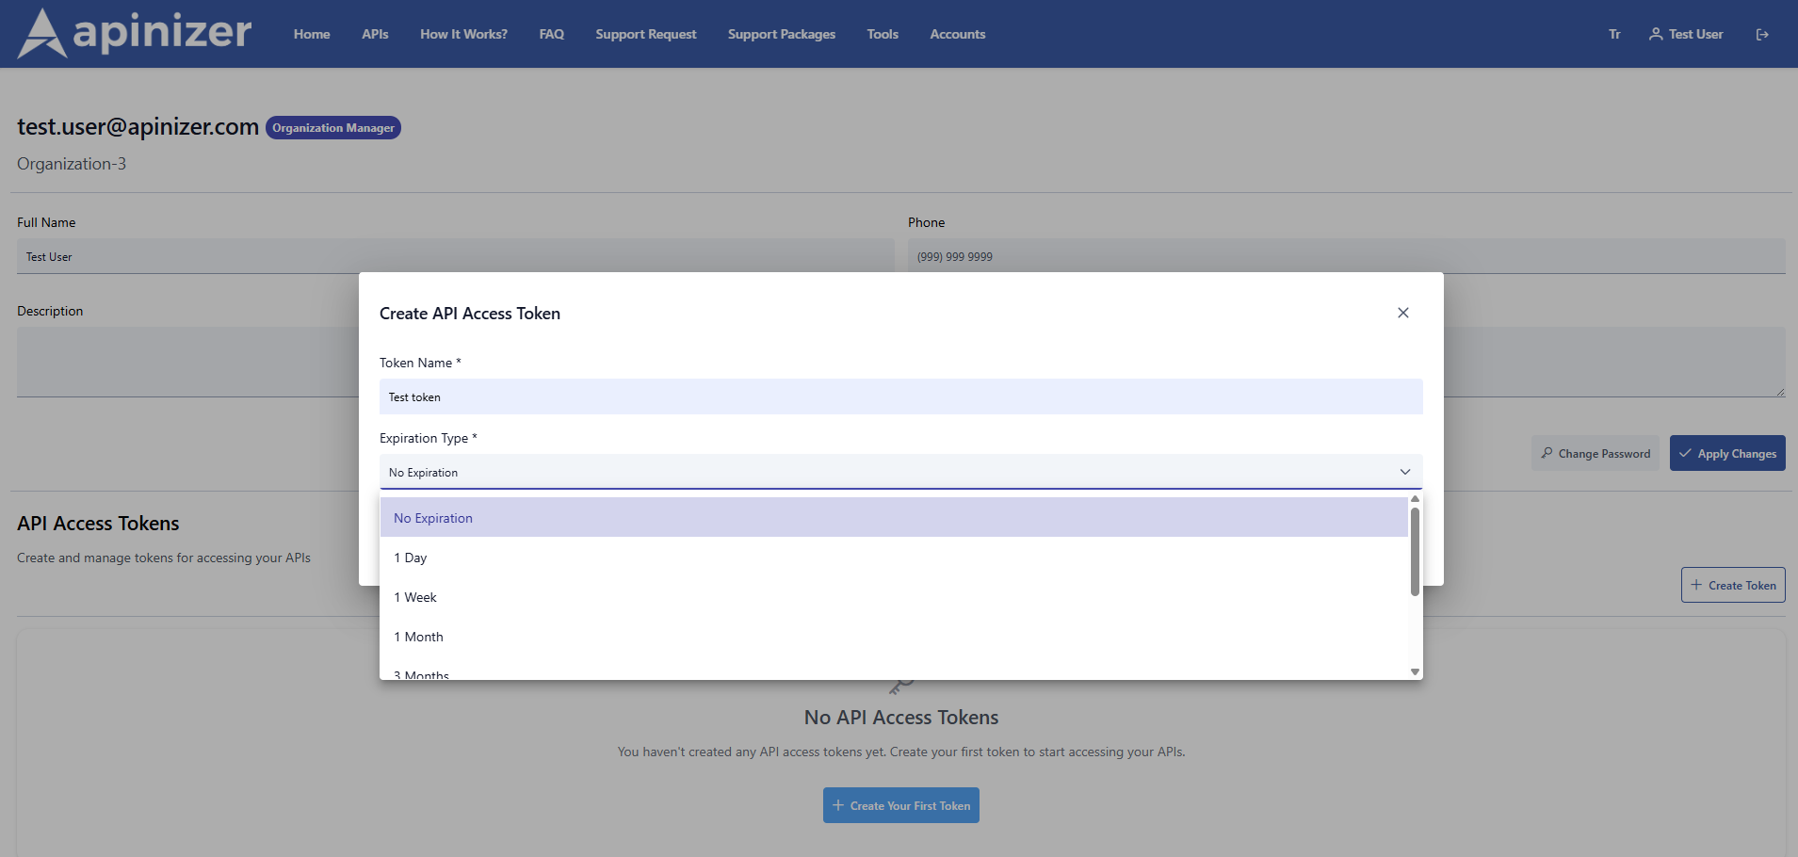Click the logout icon in the top bar
Image resolution: width=1798 pixels, height=857 pixels.
[1763, 34]
